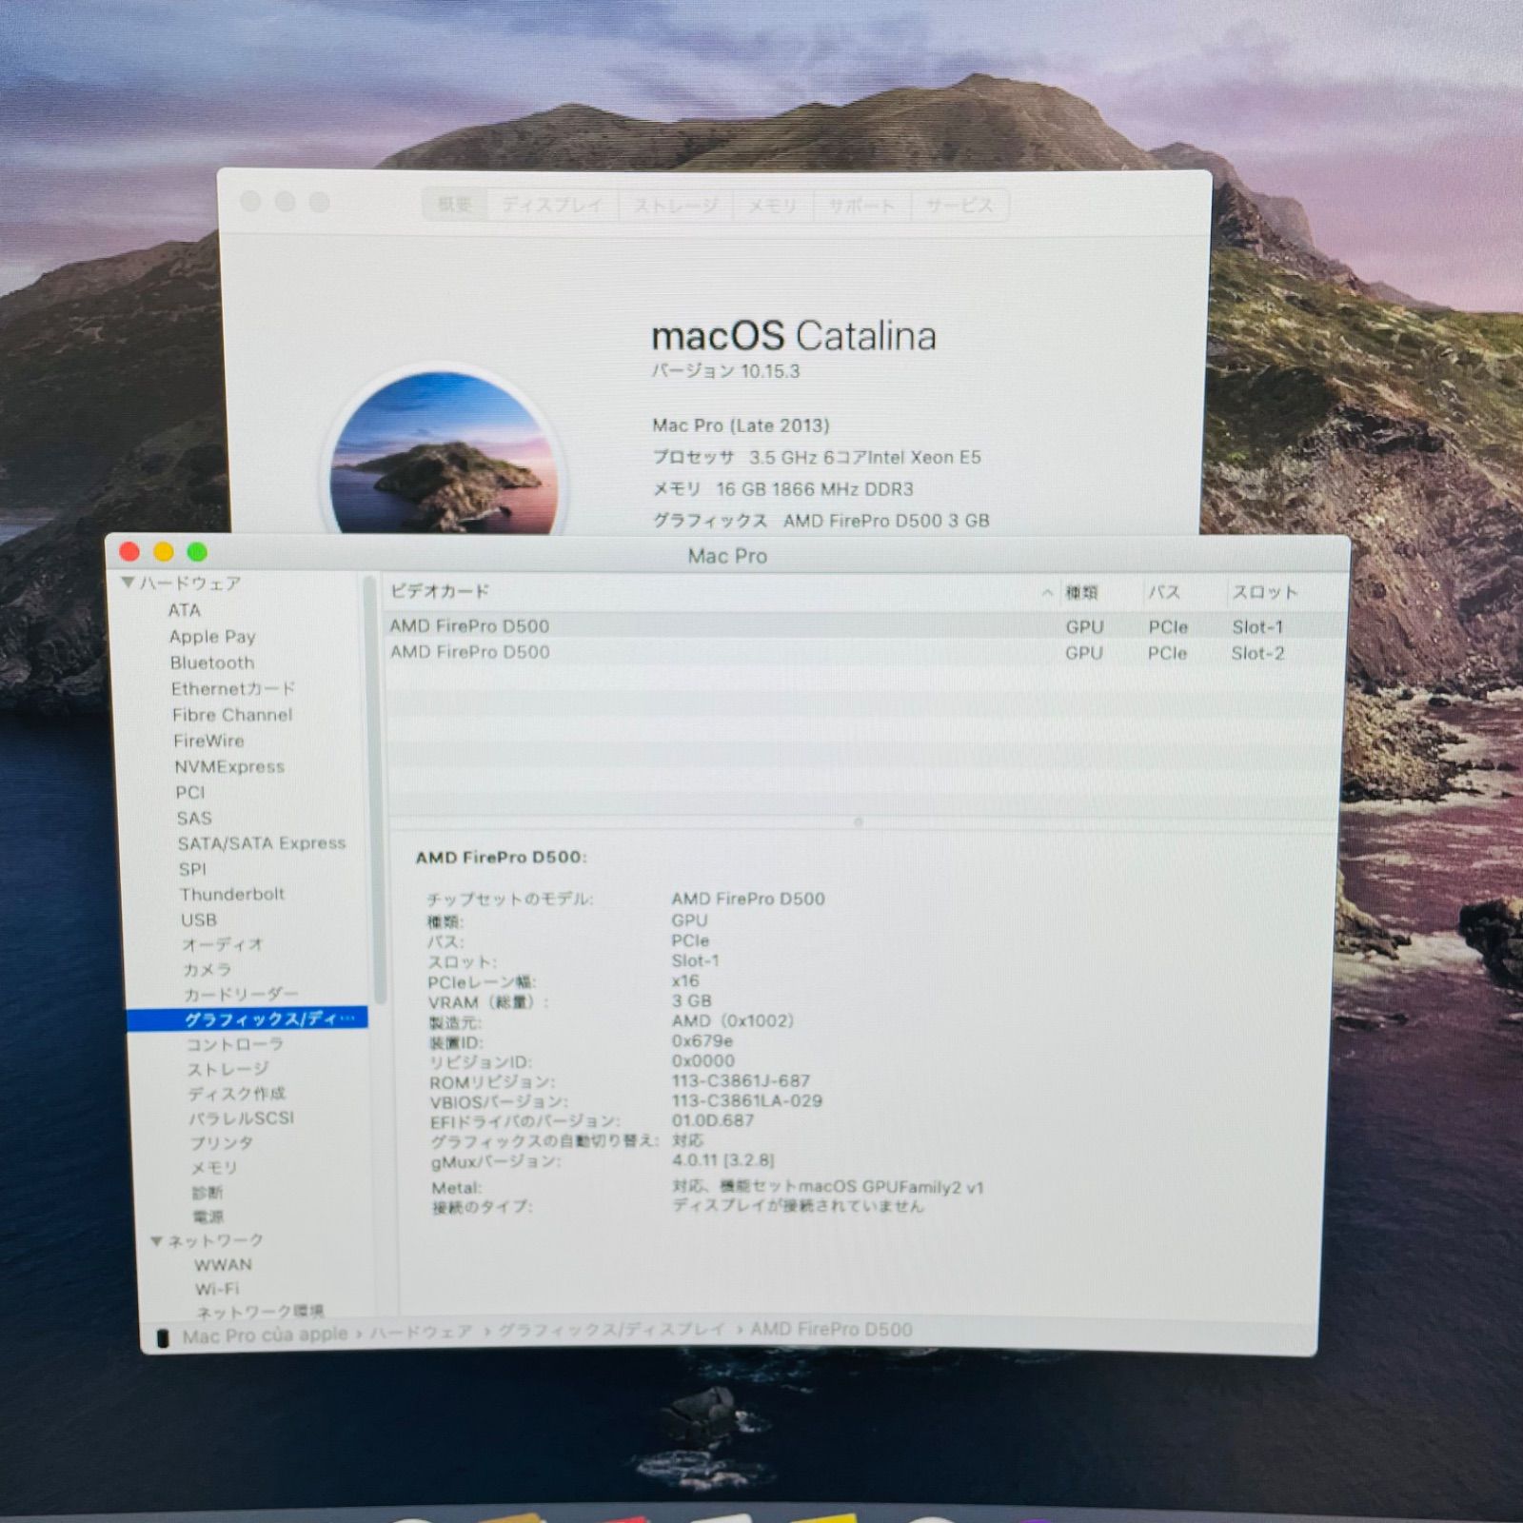
Task: Click the Mac Pro computer icon in path bar
Action: [163, 1336]
